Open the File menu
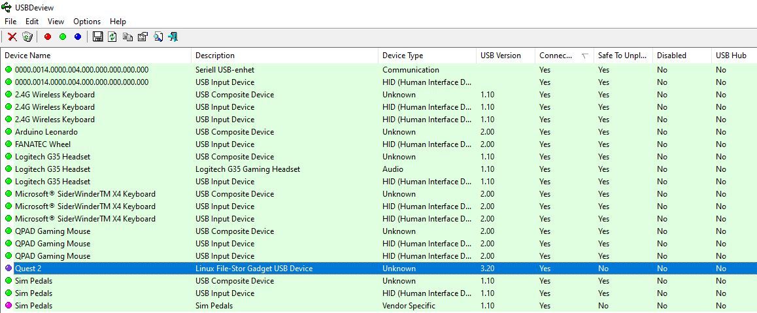The height and width of the screenshot is (313, 757). pyautogui.click(x=10, y=22)
